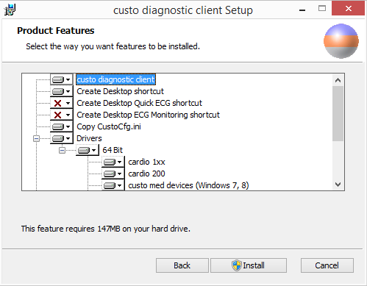Click scroll down arrow in feature list
367x286 pixels.
[338, 185]
